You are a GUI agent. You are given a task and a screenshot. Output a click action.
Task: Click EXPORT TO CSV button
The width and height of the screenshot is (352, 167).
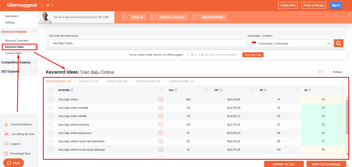coord(284,164)
